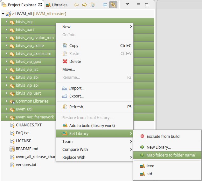This screenshot has height=181, width=202.
Task: Choose New Library... in submenu
Action: click(x=167, y=147)
